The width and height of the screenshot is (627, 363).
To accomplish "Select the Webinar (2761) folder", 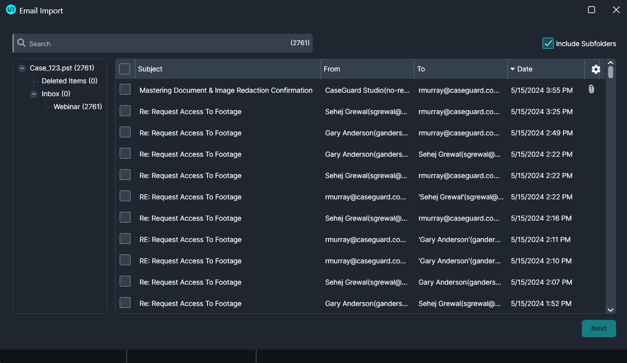I will pos(78,107).
